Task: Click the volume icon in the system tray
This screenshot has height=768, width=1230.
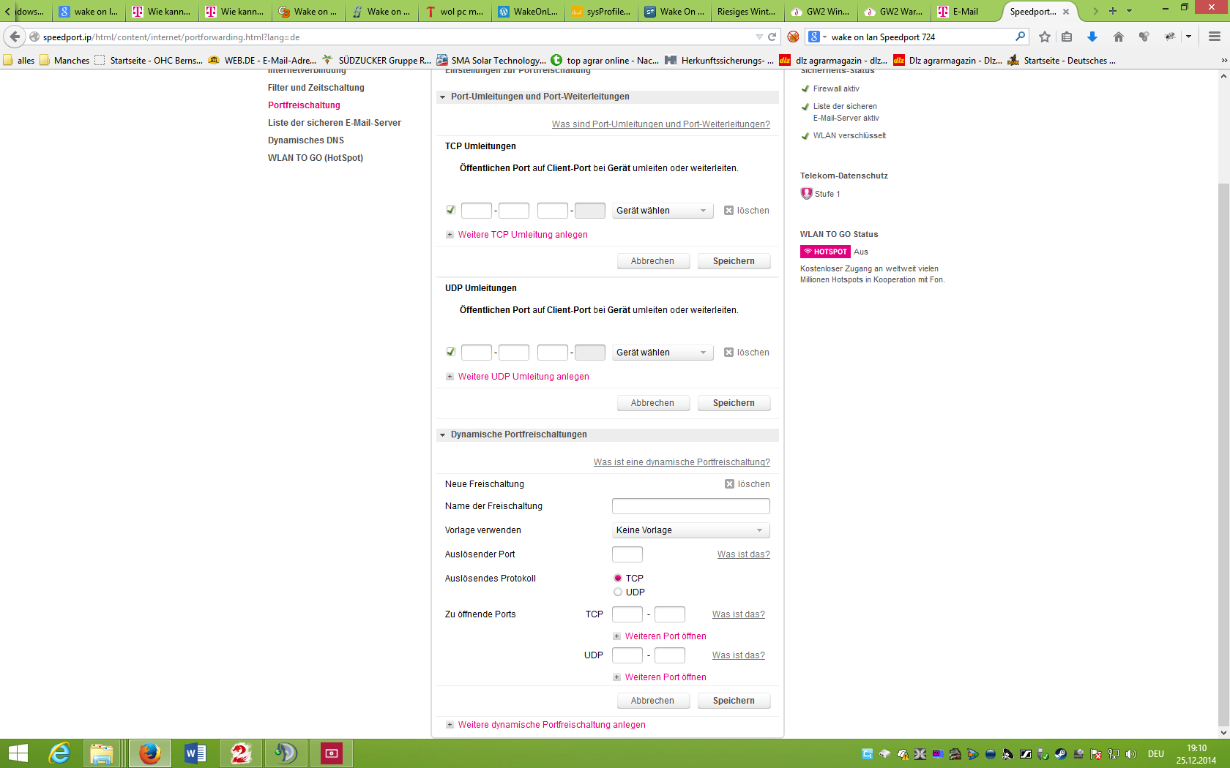Action: (x=1131, y=754)
